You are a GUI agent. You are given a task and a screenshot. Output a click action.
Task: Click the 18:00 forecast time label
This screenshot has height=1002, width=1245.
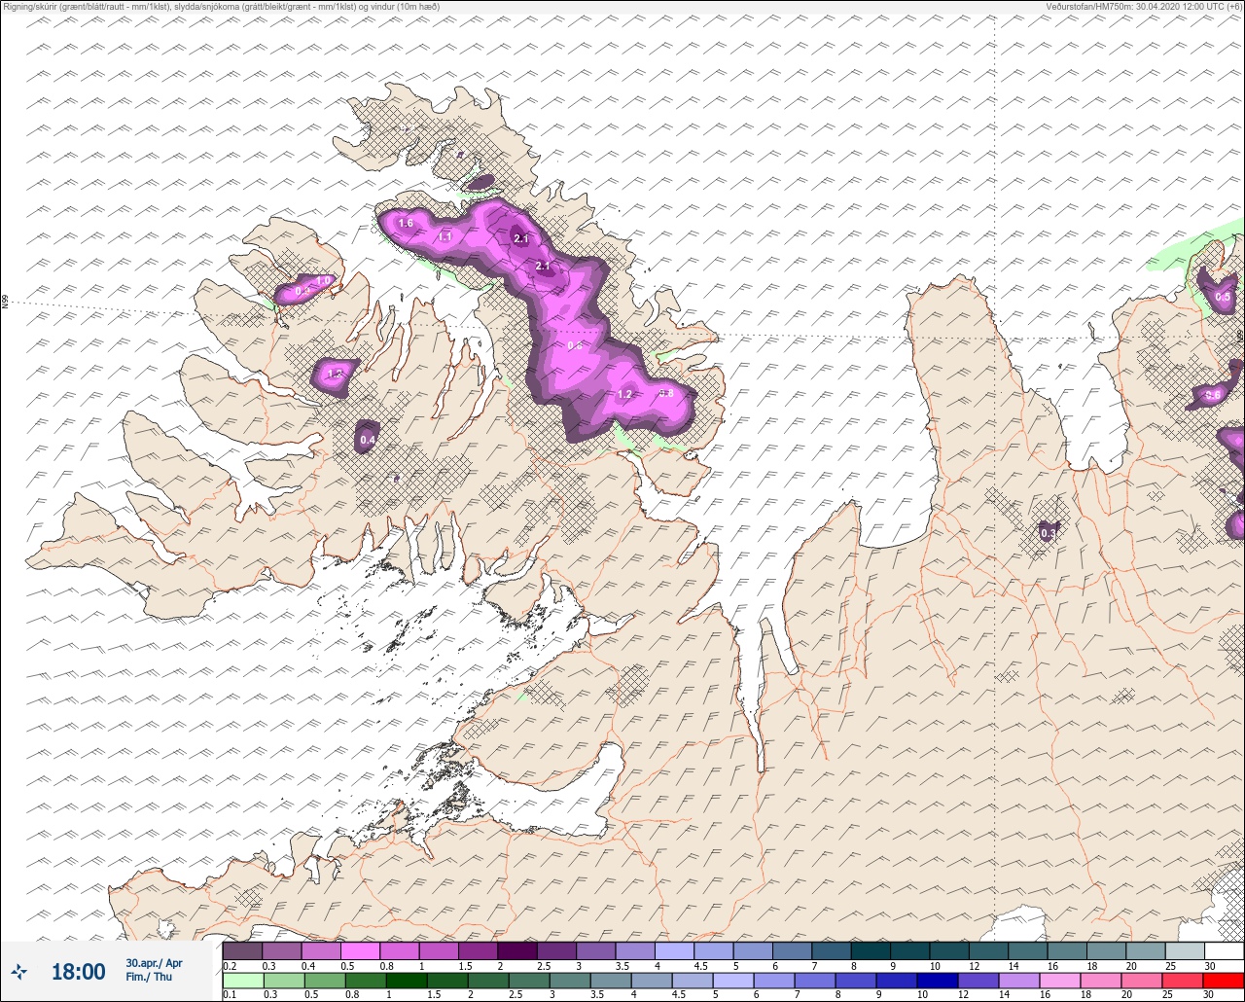[78, 971]
